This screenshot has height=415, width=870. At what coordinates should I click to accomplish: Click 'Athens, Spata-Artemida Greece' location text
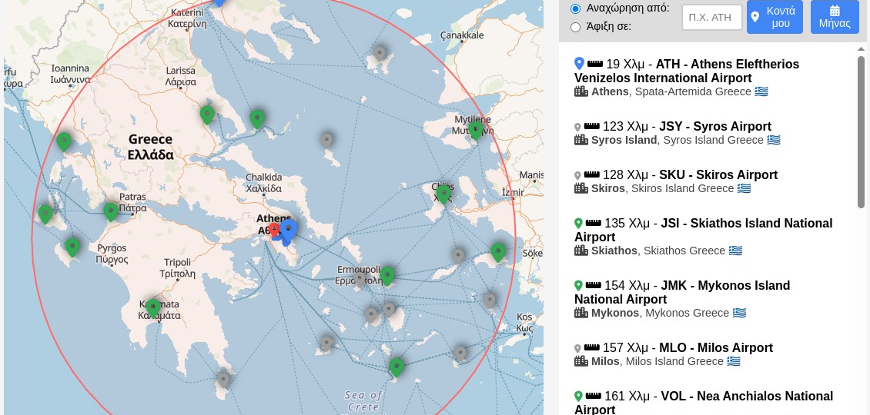(671, 91)
